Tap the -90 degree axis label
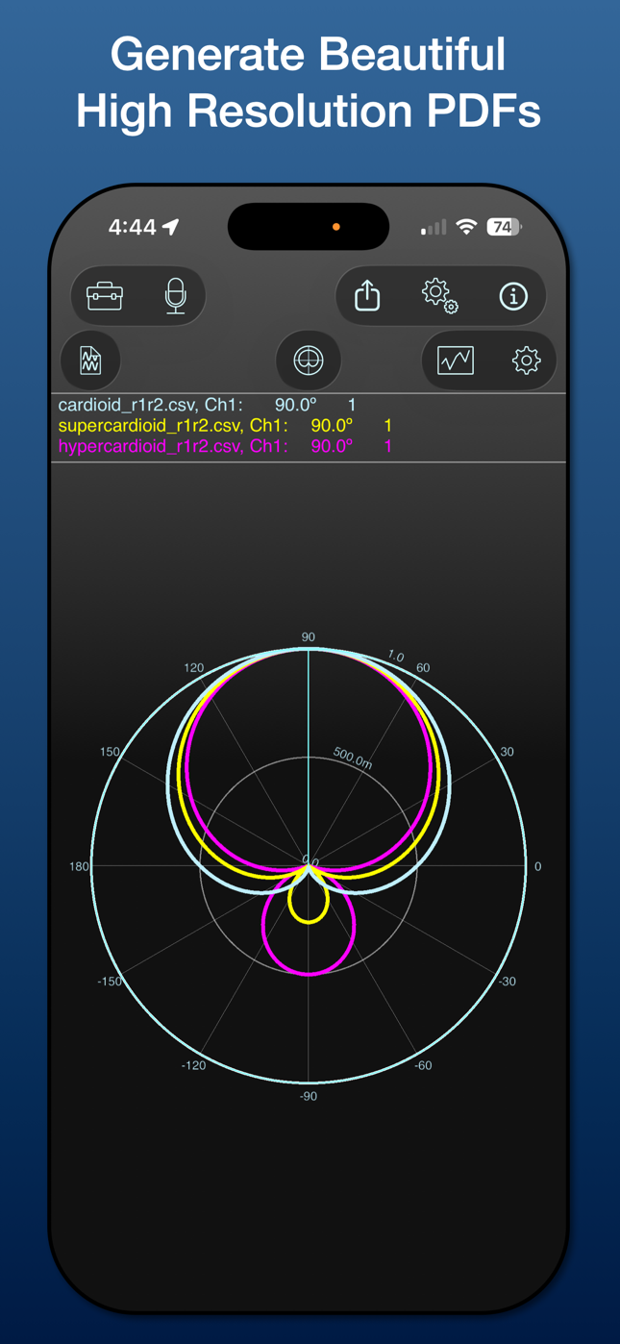This screenshot has width=620, height=1344. [308, 1096]
